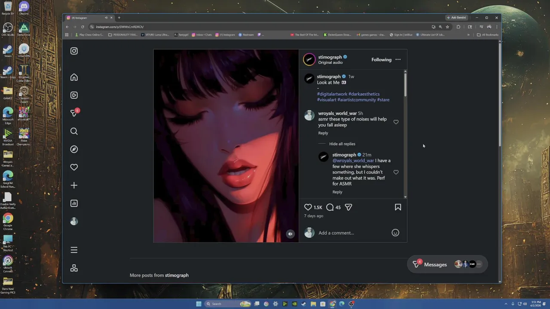The image size is (550, 309).
Task: Click the Following button for stimograph
Action: (x=382, y=60)
